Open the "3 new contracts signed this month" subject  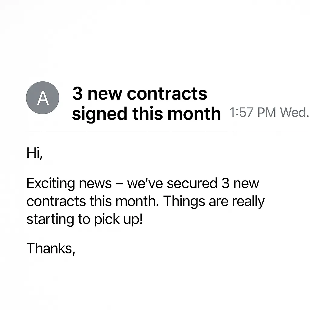click(146, 104)
